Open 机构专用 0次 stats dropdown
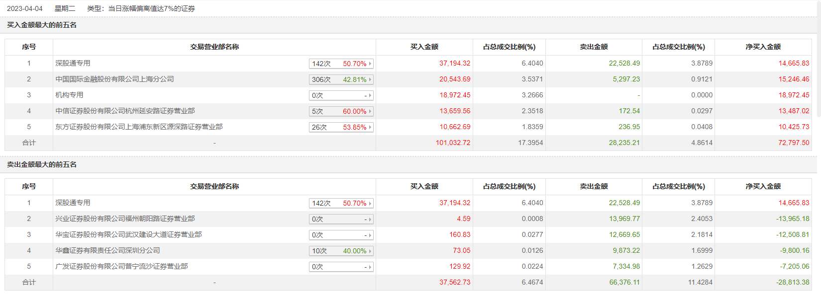This screenshot has height=295, width=821. [x=341, y=95]
